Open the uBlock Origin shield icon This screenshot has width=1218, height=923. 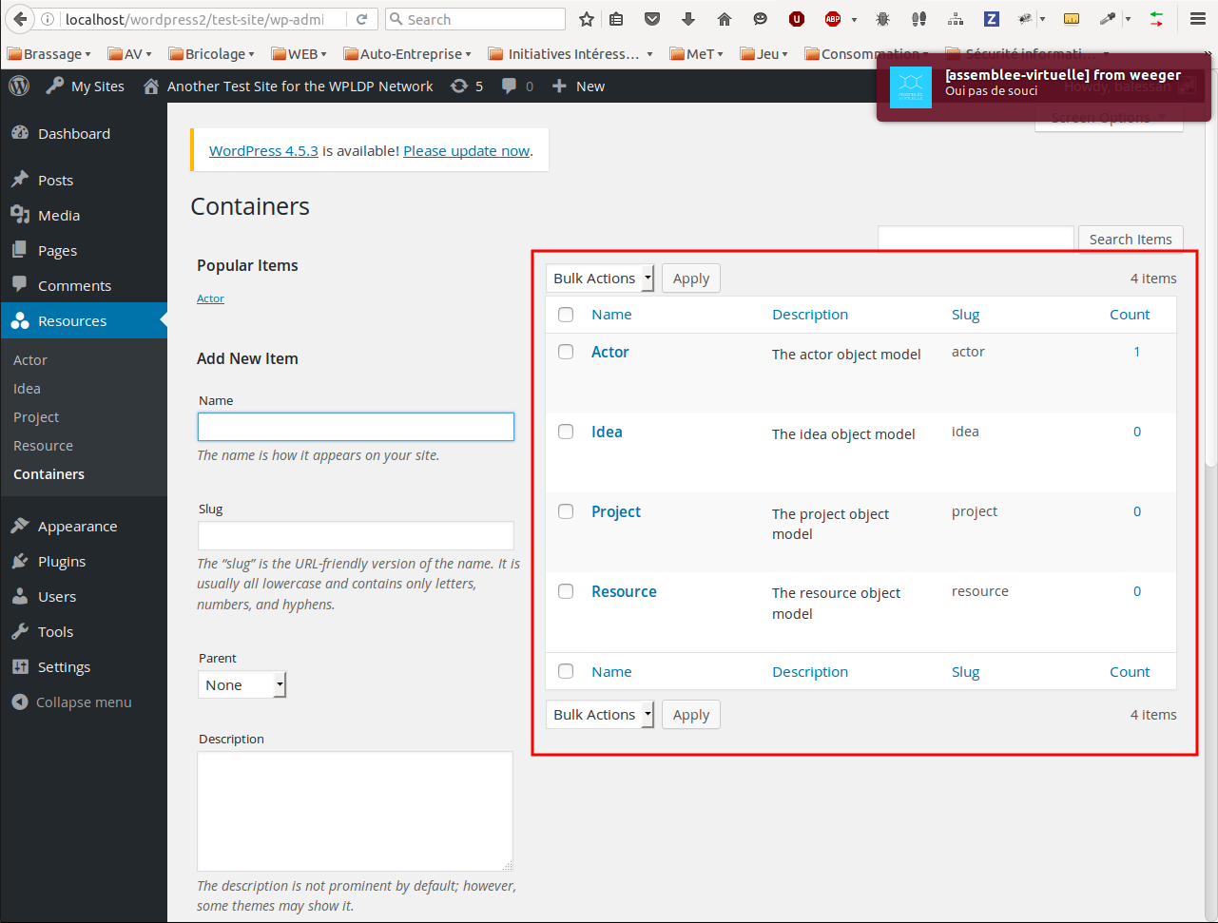pos(797,19)
